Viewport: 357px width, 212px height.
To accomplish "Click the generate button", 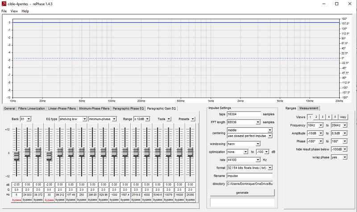I will tap(242, 193).
